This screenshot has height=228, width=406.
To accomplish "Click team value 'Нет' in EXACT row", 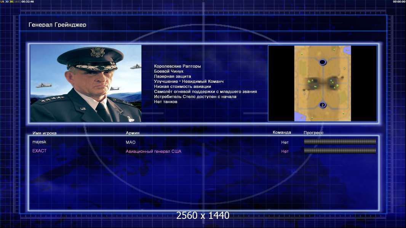I will [285, 151].
